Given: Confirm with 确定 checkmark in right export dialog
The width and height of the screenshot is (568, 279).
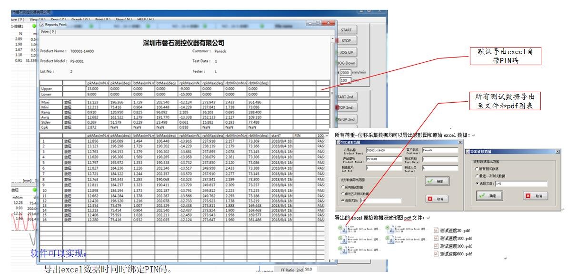Looking at the screenshot, I should [488, 196].
